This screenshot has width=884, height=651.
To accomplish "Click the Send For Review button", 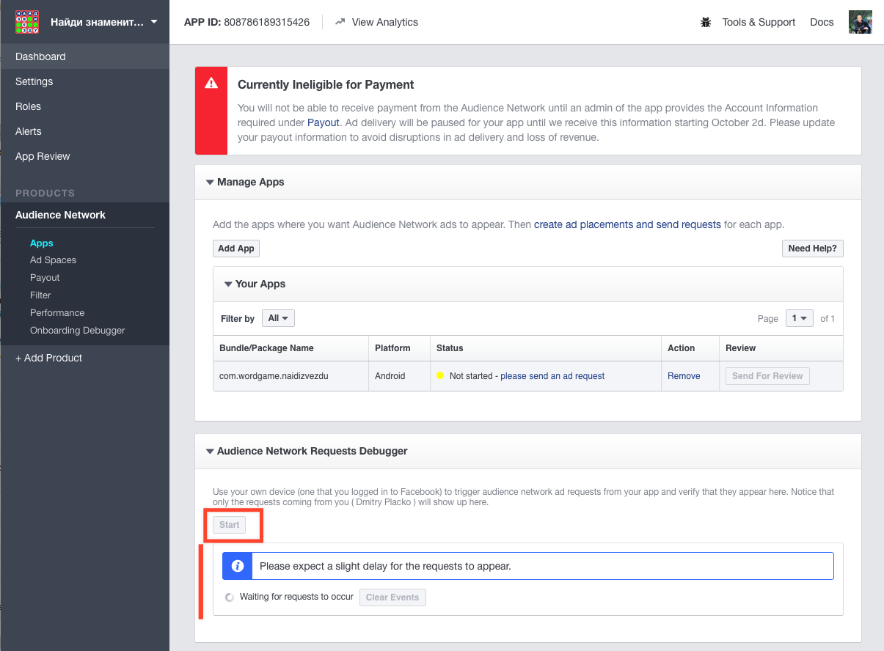I will tap(767, 376).
